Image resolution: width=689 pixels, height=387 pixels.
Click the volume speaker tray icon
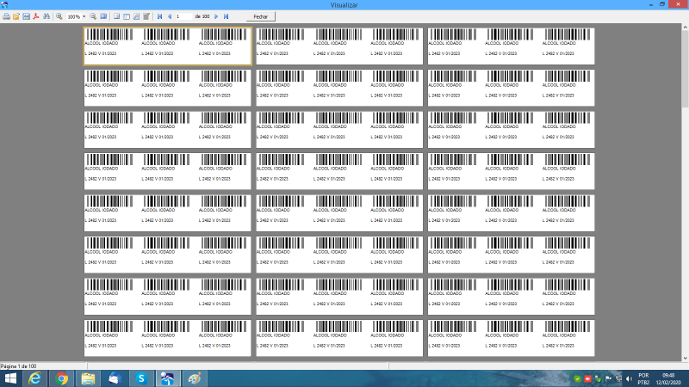point(629,378)
